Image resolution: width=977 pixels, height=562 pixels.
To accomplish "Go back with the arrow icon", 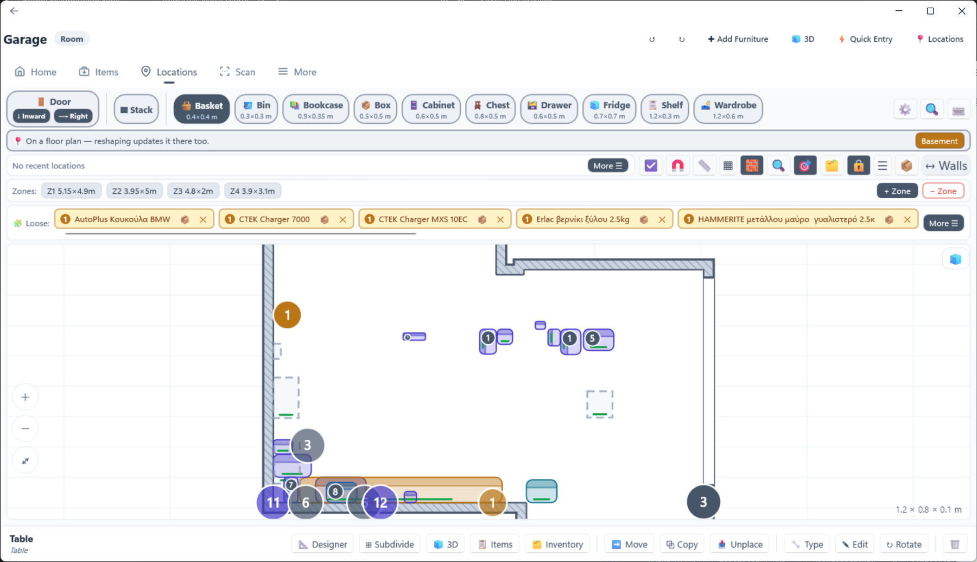I will 14,11.
